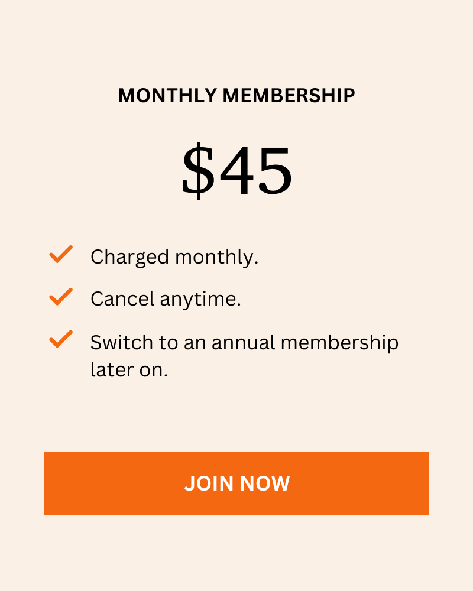Click the digit 5 in the price
Viewport: 473px width, 591px height.
(x=274, y=172)
